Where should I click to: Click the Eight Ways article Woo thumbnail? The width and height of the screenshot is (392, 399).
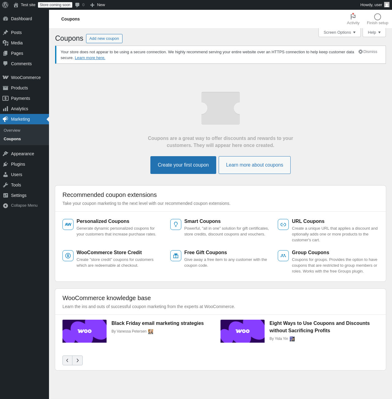click(243, 331)
